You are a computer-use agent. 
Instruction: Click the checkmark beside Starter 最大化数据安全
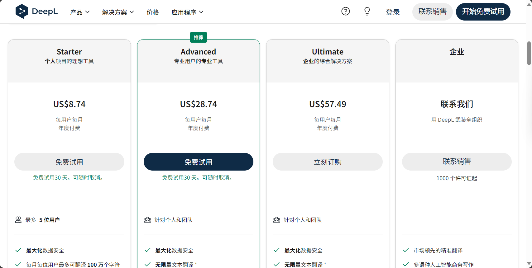(18, 250)
